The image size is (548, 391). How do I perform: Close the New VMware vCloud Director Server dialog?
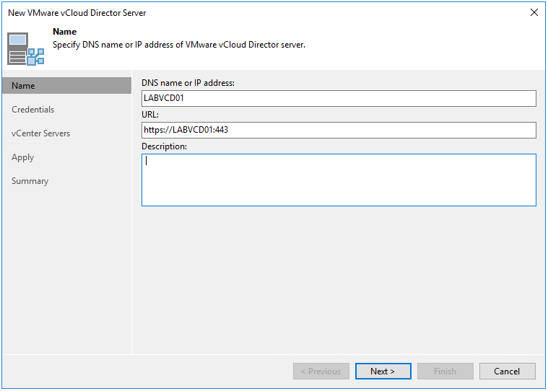point(534,12)
